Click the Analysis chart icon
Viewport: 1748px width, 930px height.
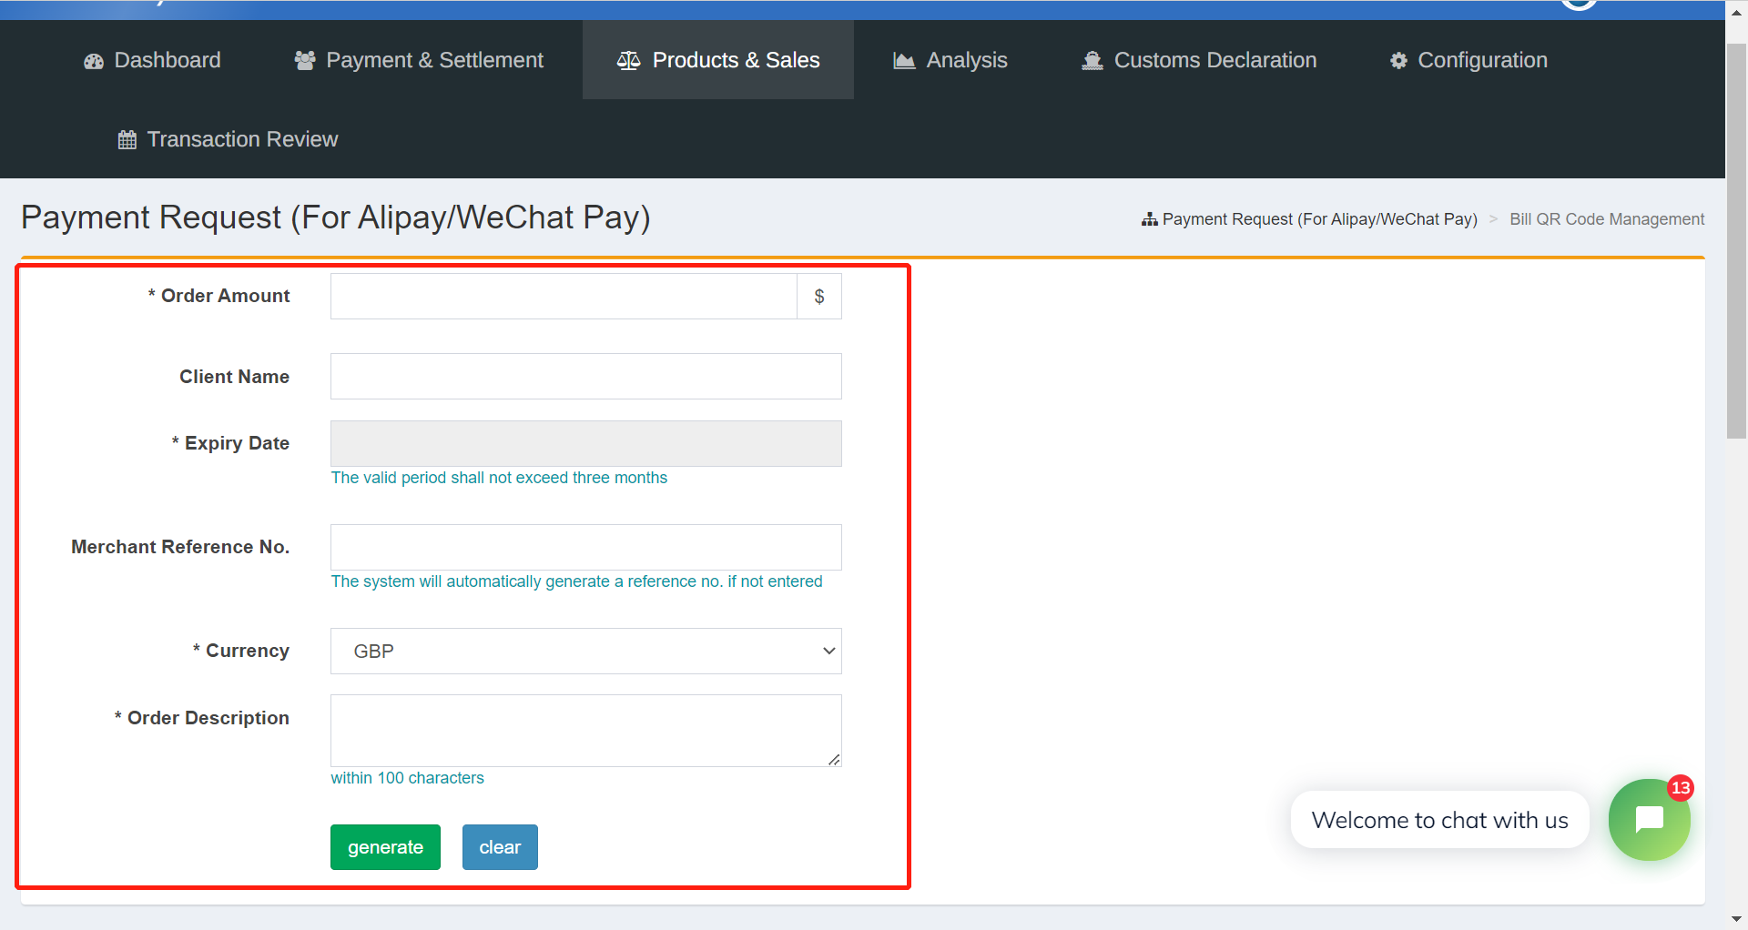904,61
